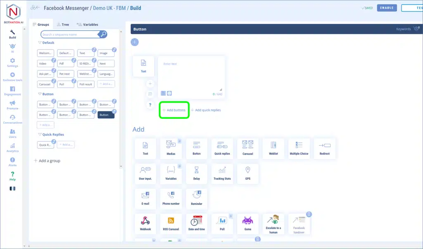Viewport: 423px width, 249px height.
Task: Collapse the Default group
Action: click(40, 43)
